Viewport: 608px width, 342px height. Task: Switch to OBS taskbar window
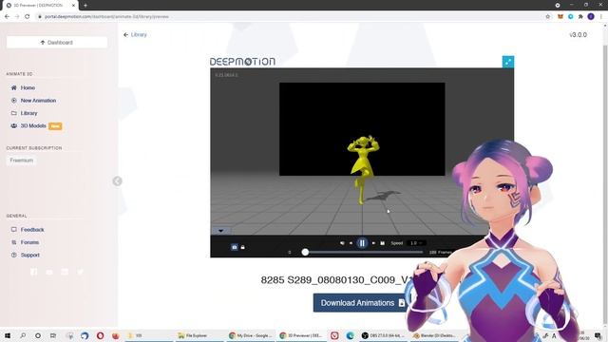pyautogui.click(x=382, y=335)
